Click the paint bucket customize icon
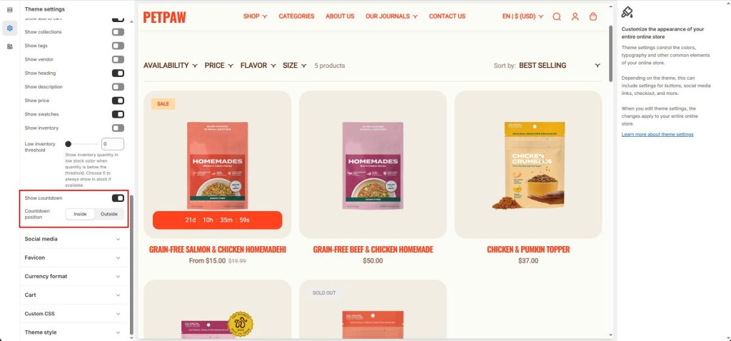This screenshot has width=731, height=341. [627, 12]
